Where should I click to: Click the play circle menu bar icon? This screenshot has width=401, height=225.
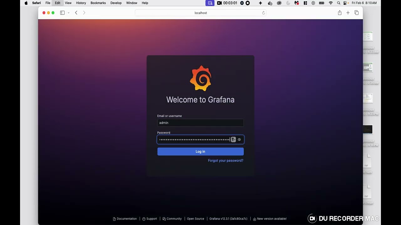[313, 3]
